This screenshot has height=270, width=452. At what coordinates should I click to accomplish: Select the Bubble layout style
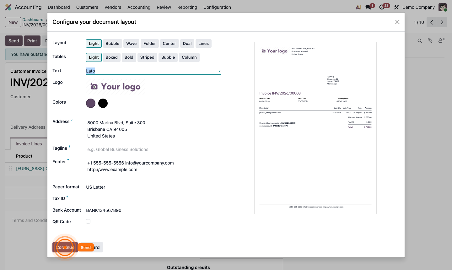(112, 43)
